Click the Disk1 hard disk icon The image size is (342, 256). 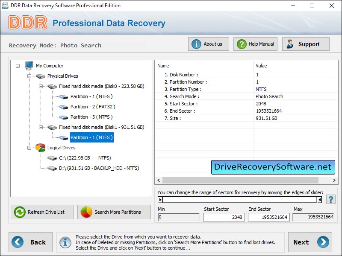click(x=52, y=127)
